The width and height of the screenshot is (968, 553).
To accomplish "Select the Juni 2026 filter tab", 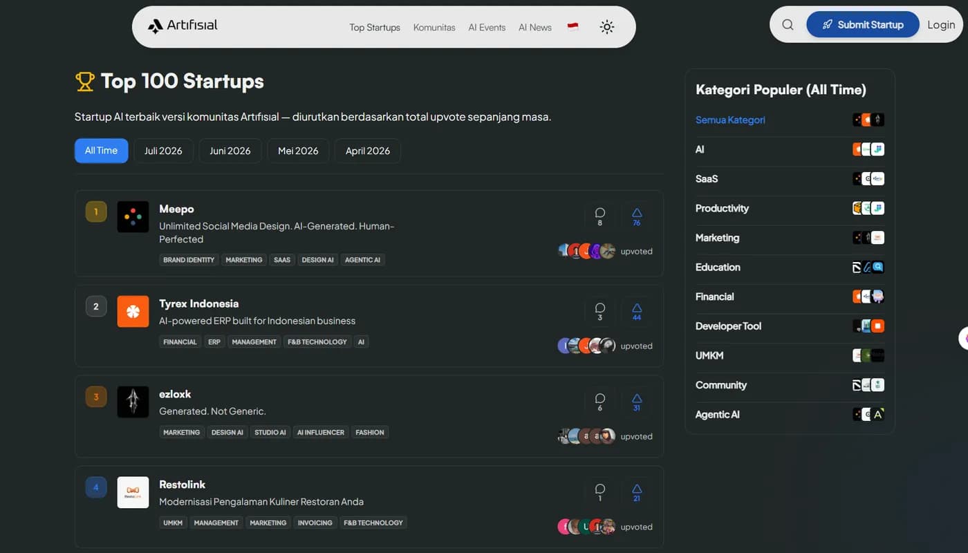I will point(230,151).
